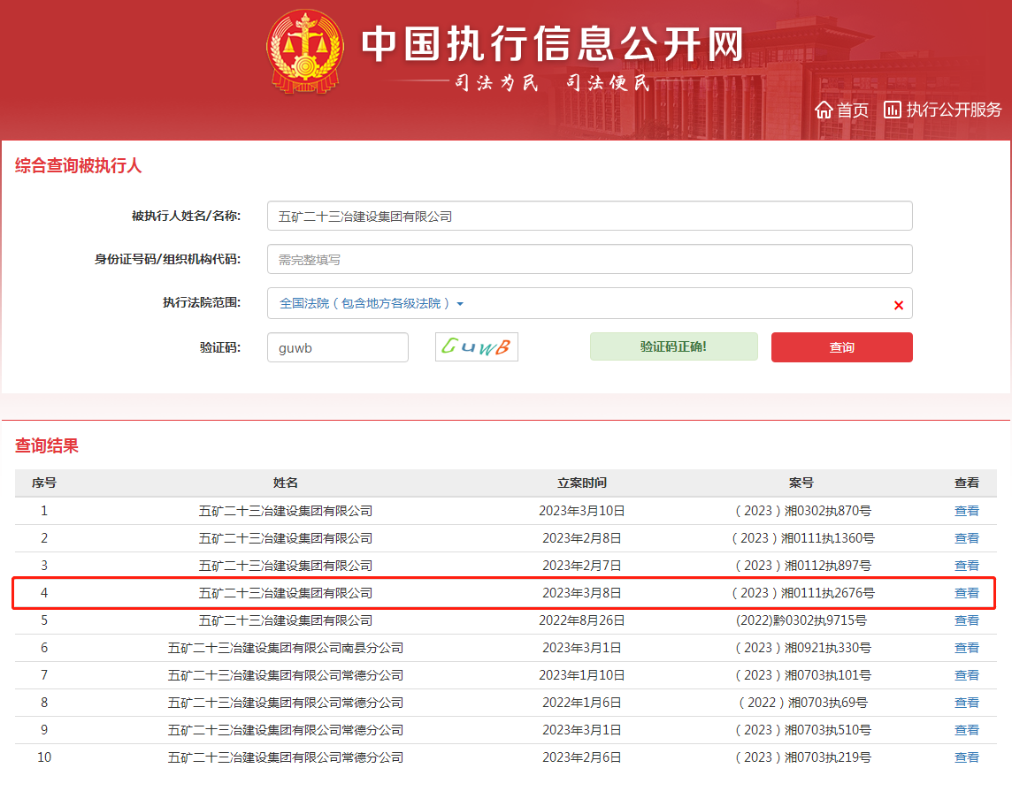Click the 验证码正确 confirmation button

point(673,346)
